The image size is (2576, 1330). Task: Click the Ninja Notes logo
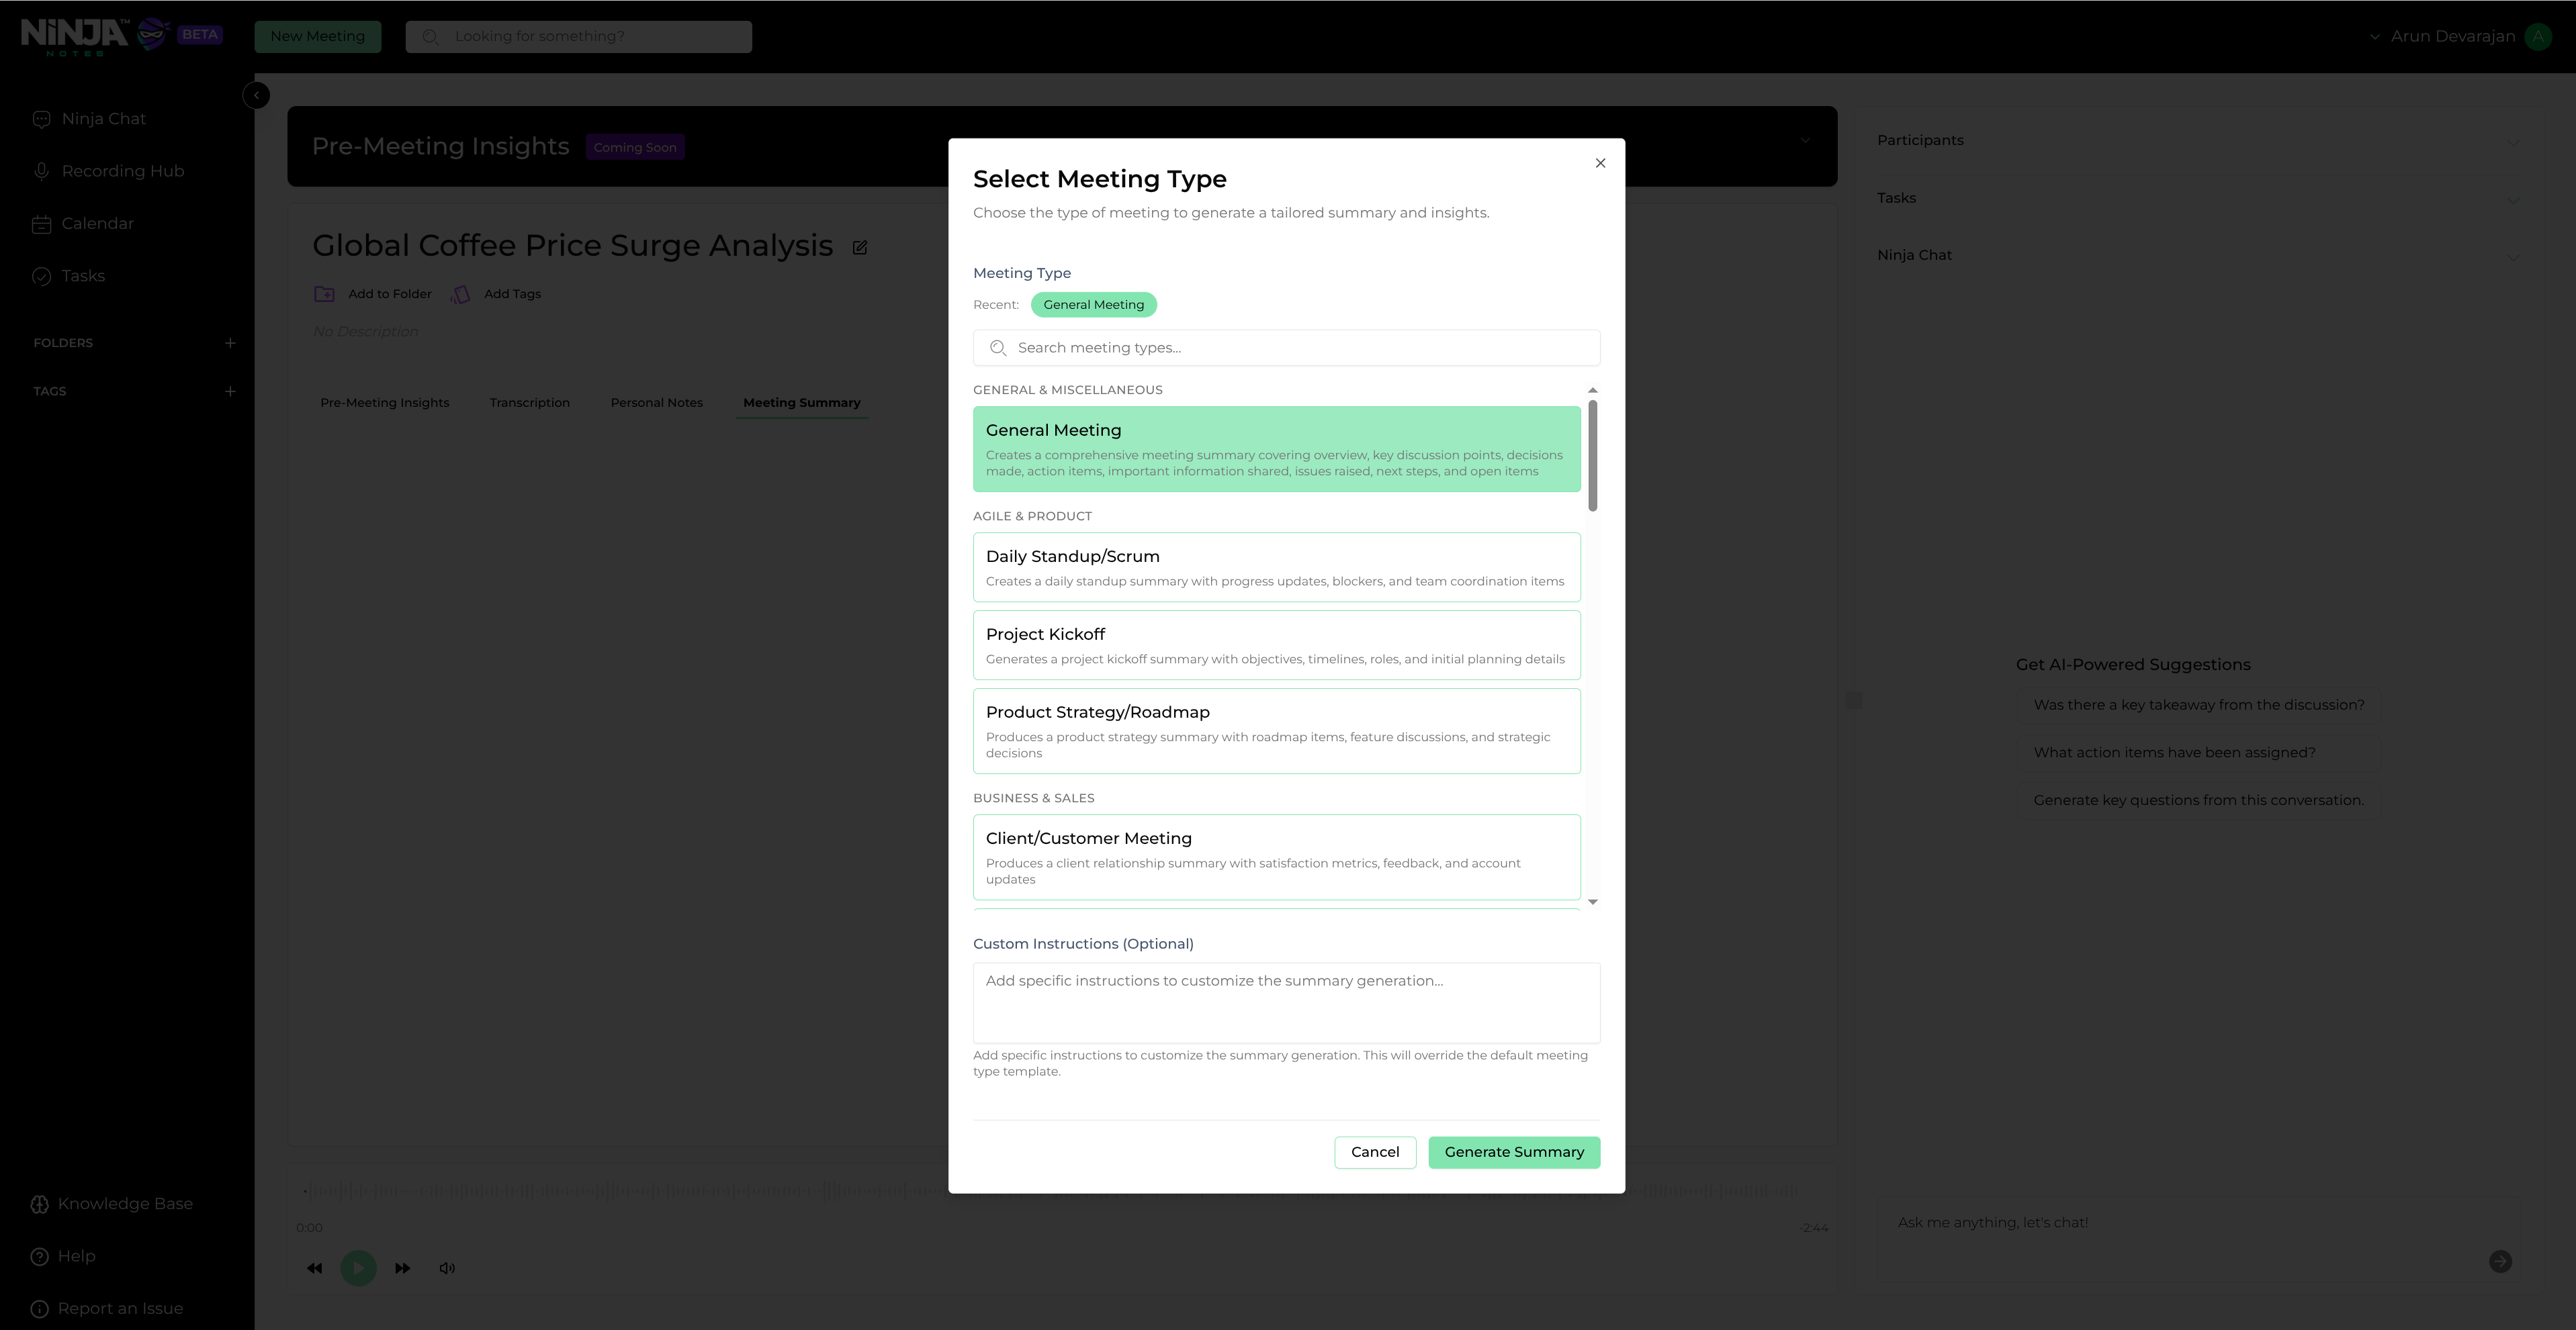(95, 36)
